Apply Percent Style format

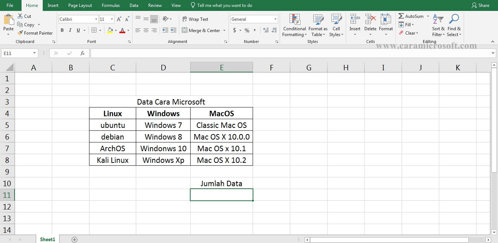(x=247, y=30)
